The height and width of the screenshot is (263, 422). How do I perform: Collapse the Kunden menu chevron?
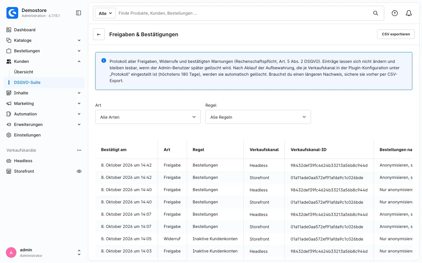79,61
